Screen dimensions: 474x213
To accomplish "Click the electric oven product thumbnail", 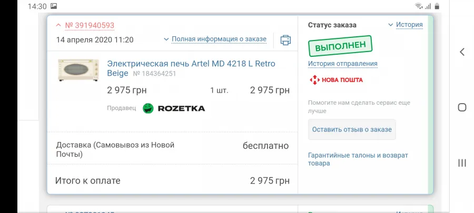I will pyautogui.click(x=78, y=70).
